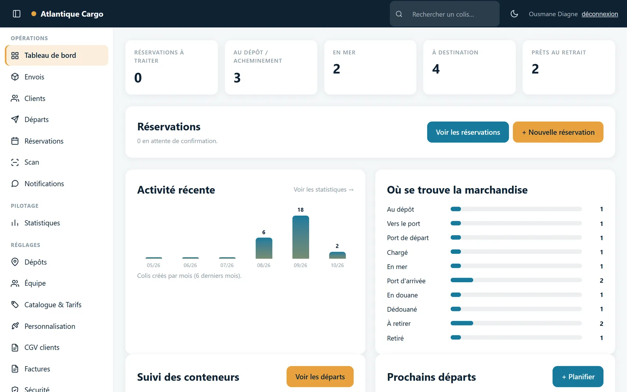Open Factures via its file icon
Screen dimensions: 627x392
[x=15, y=369]
